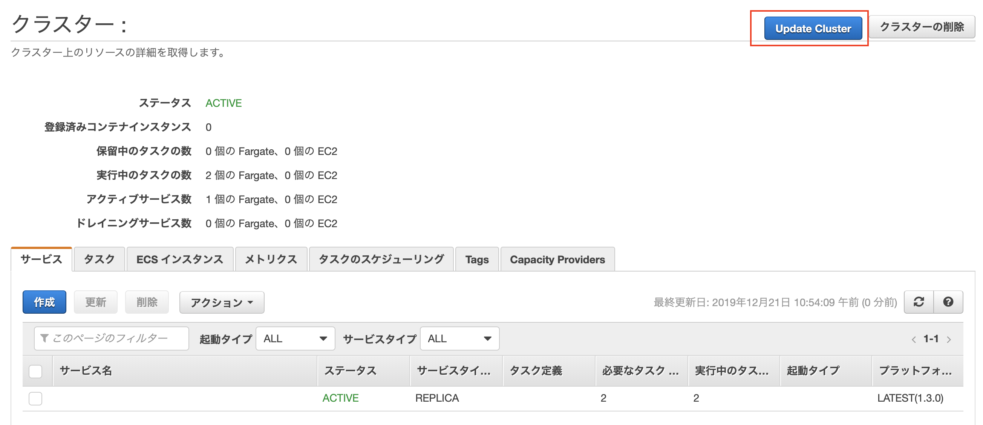Switch to the タスク tab

pyautogui.click(x=99, y=260)
